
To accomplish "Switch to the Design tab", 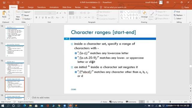I will 31,7.
